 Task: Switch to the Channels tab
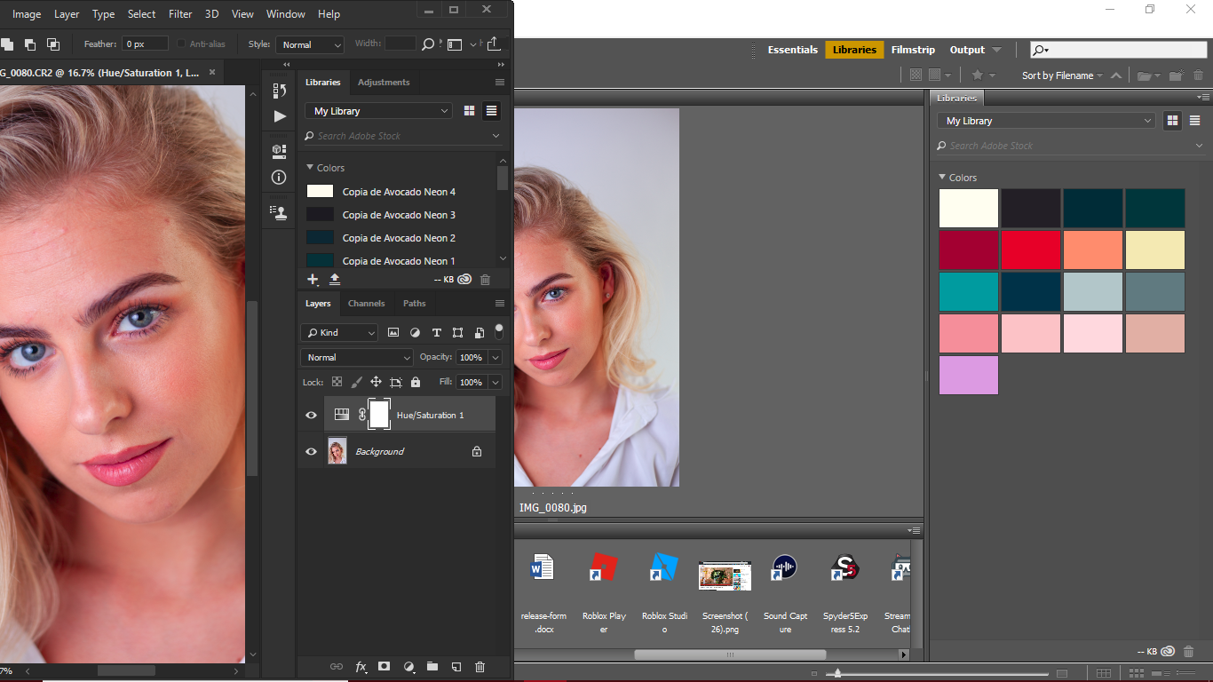pyautogui.click(x=366, y=303)
